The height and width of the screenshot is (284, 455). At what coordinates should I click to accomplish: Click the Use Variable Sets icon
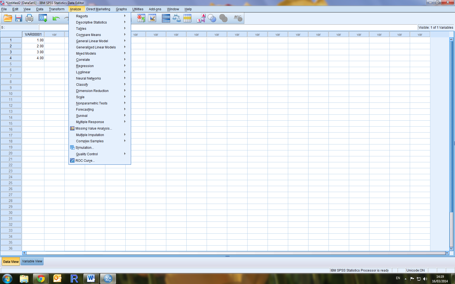[x=212, y=18]
